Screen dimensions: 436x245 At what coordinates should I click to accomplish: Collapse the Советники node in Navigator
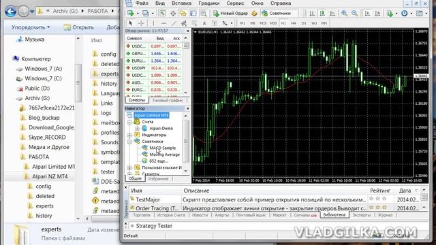129,142
